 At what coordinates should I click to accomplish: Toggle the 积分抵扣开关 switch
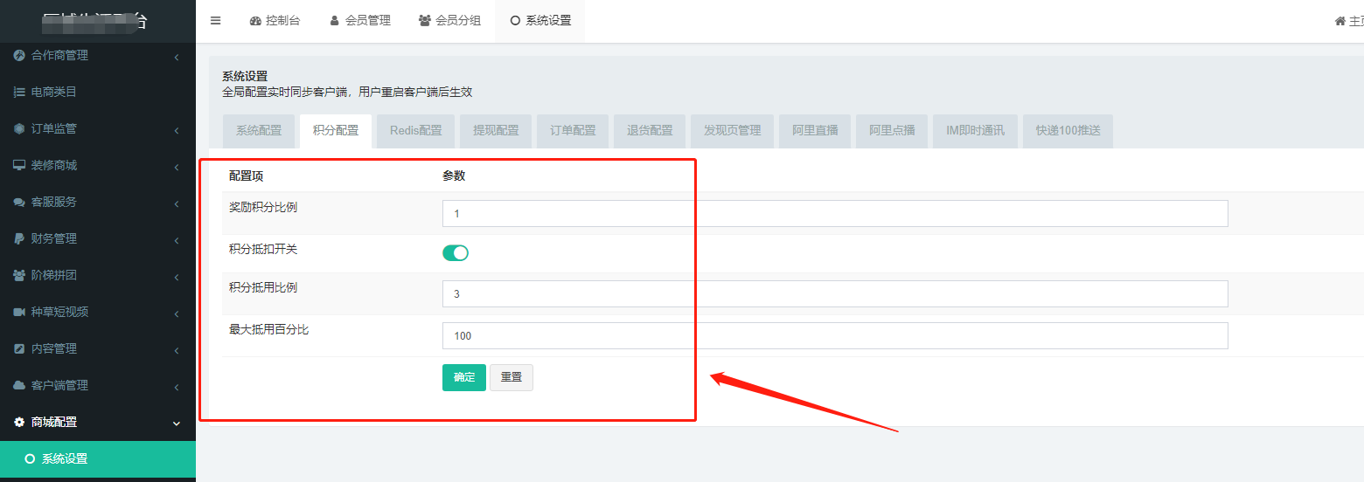(x=456, y=253)
